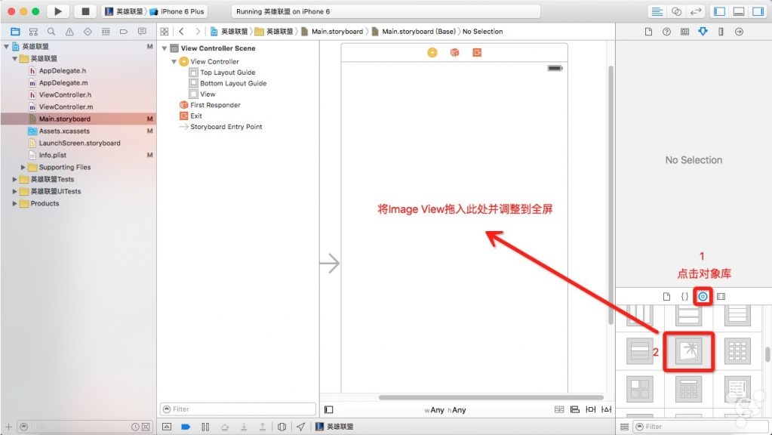Collapse the View Controller Scene outline
This screenshot has height=435, width=772.
[165, 48]
